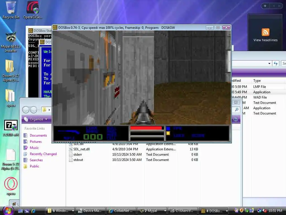Image resolution: width=286 pixels, height=215 pixels.
Task: Click the View headlines gadget text
Action: (265, 40)
